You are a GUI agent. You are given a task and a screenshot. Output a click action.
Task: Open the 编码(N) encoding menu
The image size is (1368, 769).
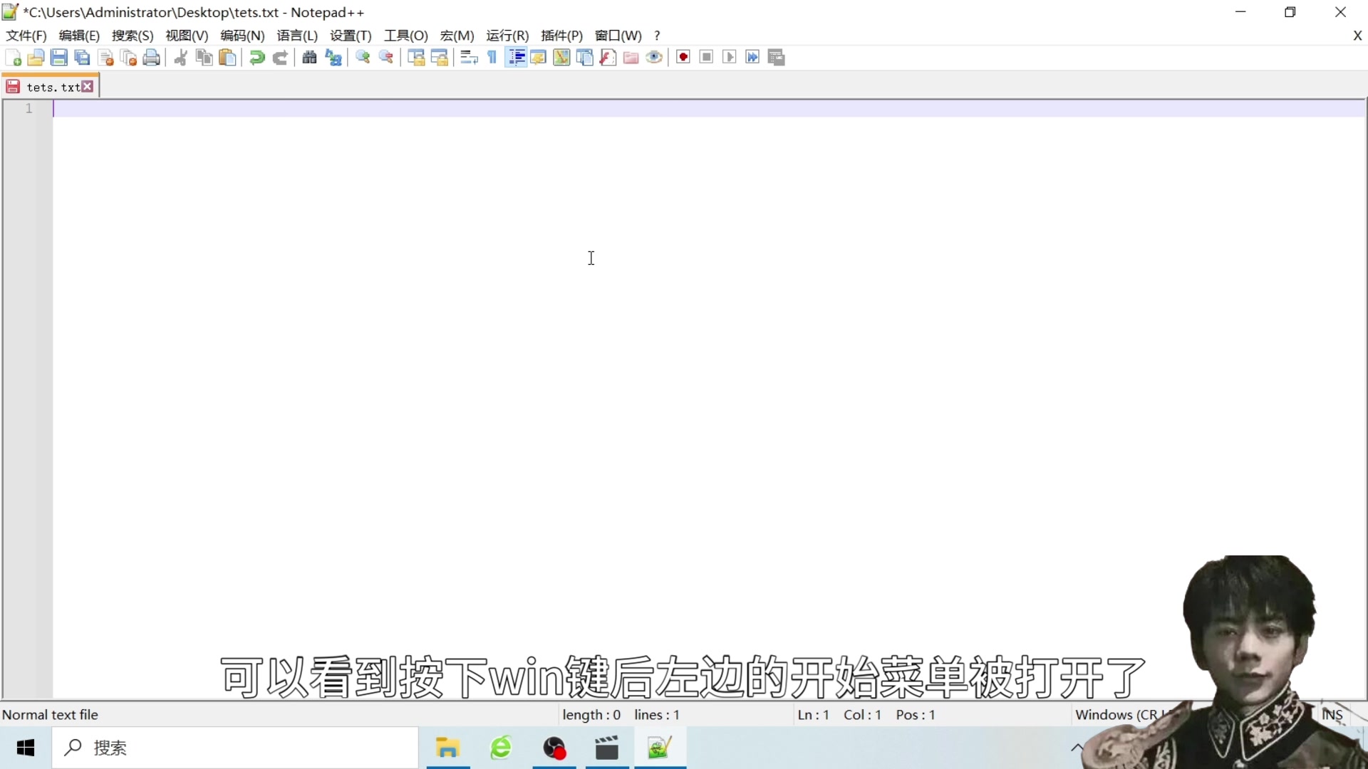[x=242, y=36]
